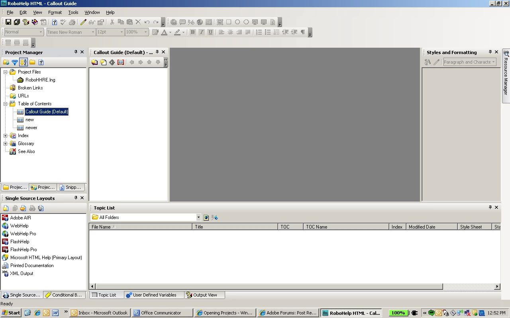510x318 pixels.
Task: Toggle the A-Z sort button in Project Manager
Action: [x=24, y=62]
